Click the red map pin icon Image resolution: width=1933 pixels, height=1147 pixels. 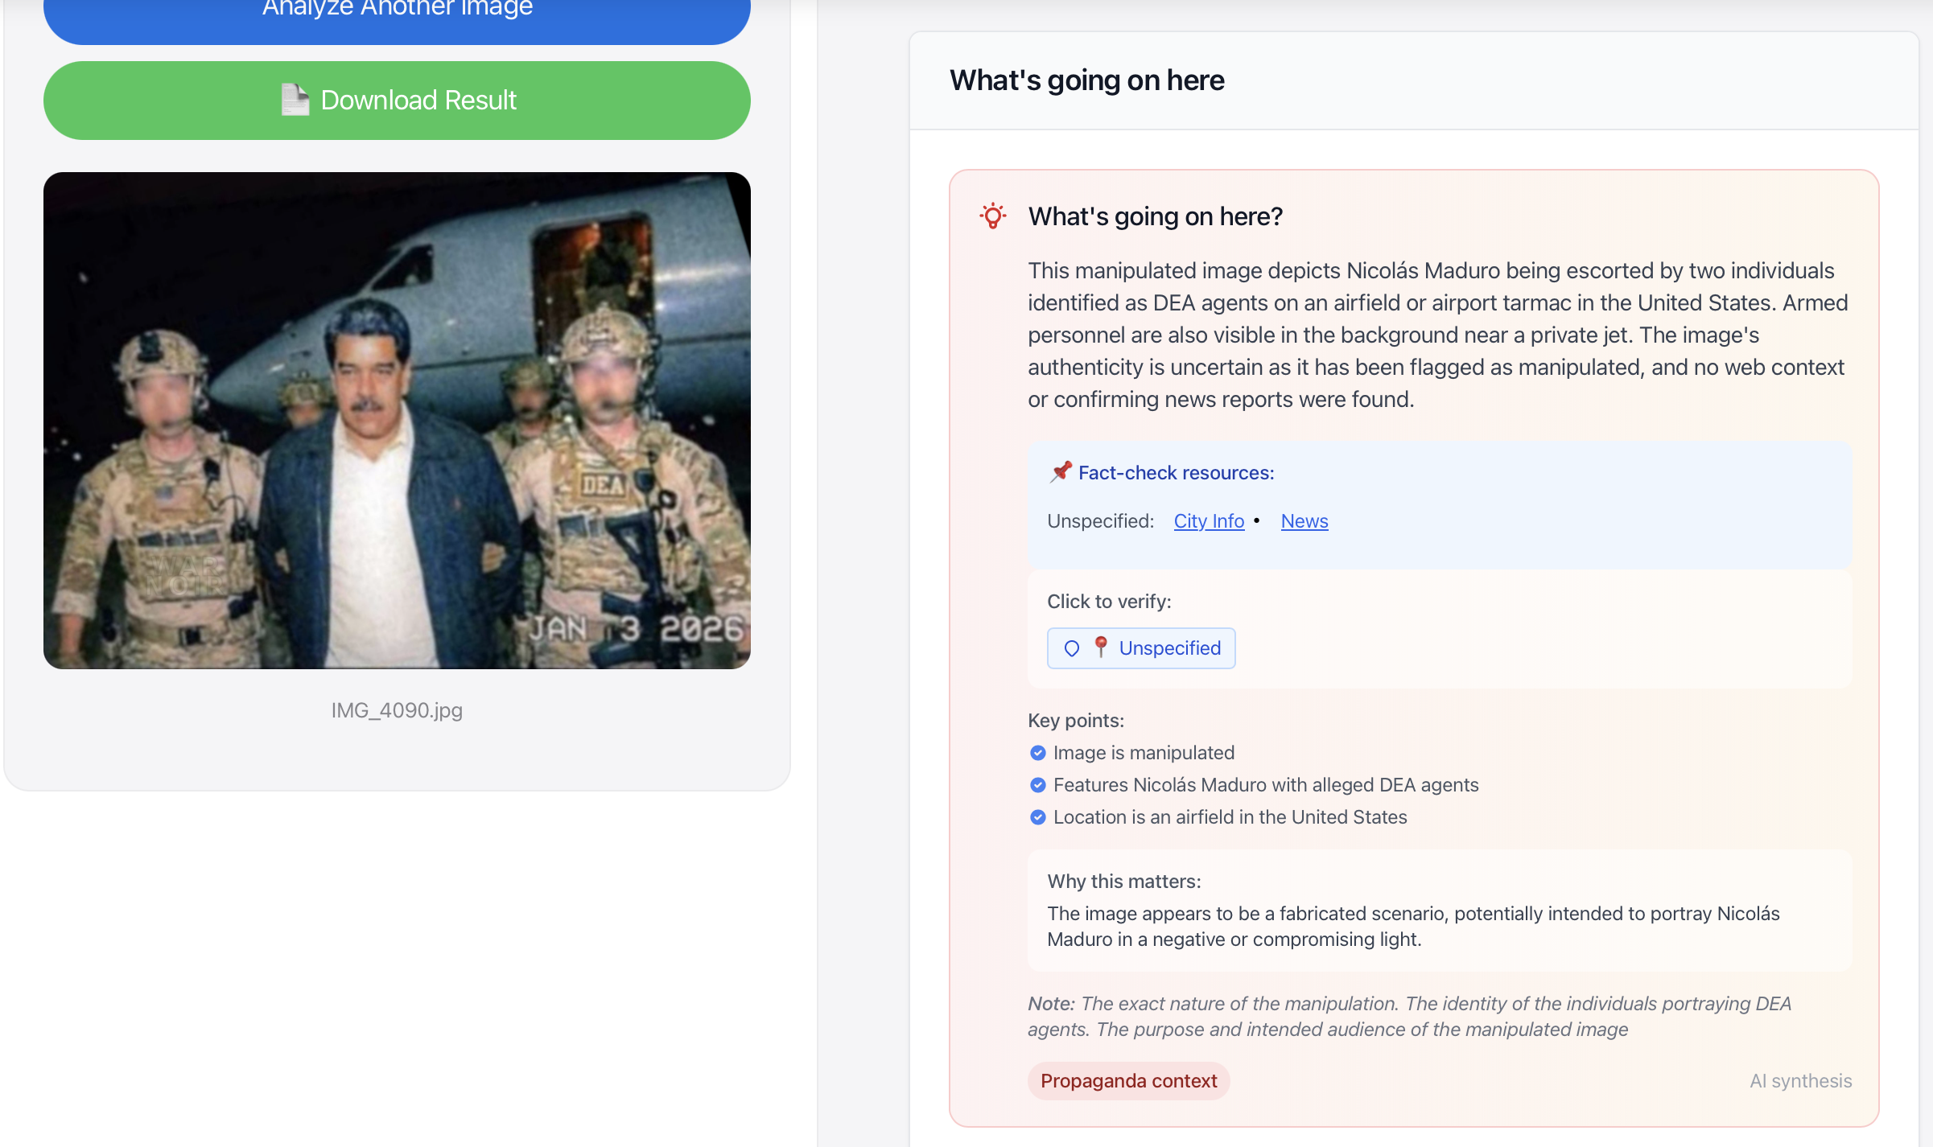(1101, 647)
